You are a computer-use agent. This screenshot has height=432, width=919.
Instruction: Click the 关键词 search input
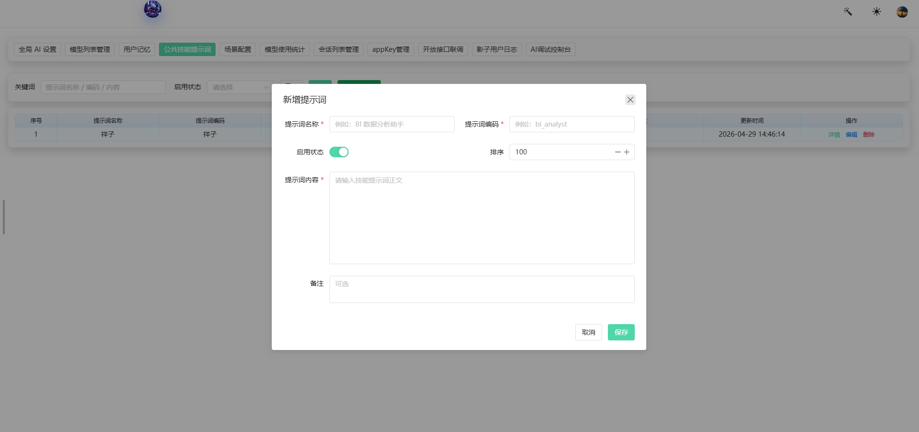pyautogui.click(x=103, y=87)
